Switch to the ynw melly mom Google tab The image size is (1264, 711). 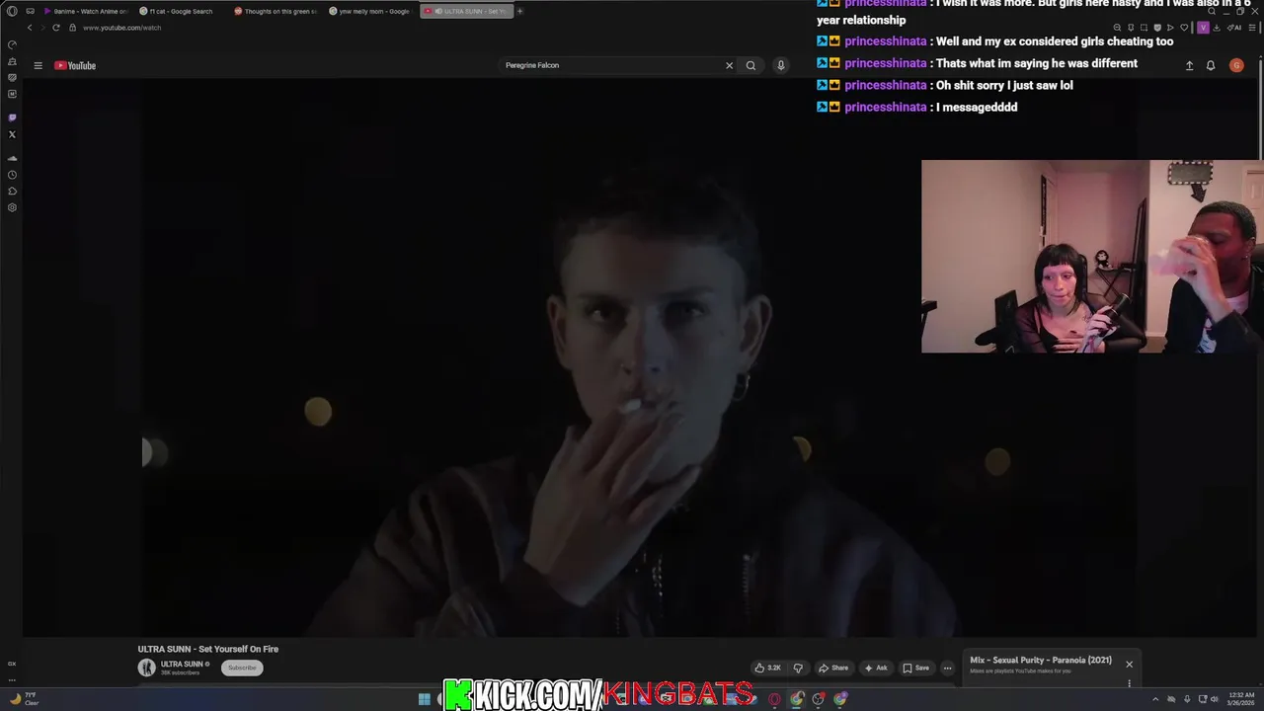[370, 11]
